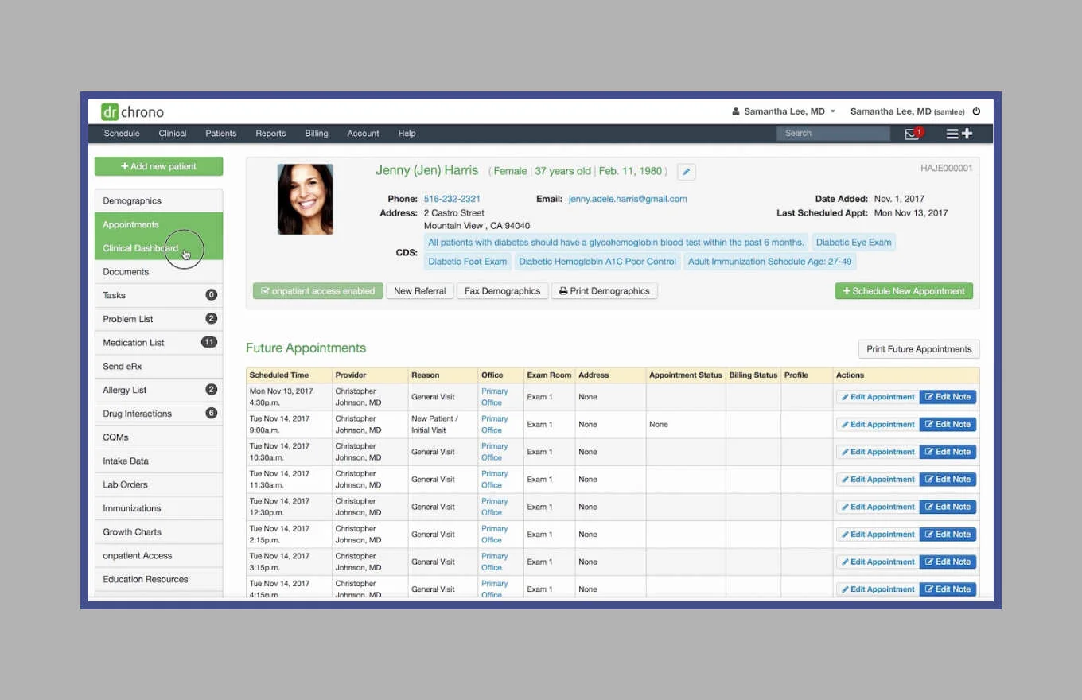Click Jenny Harris's profile photo
The image size is (1082, 700).
click(305, 200)
